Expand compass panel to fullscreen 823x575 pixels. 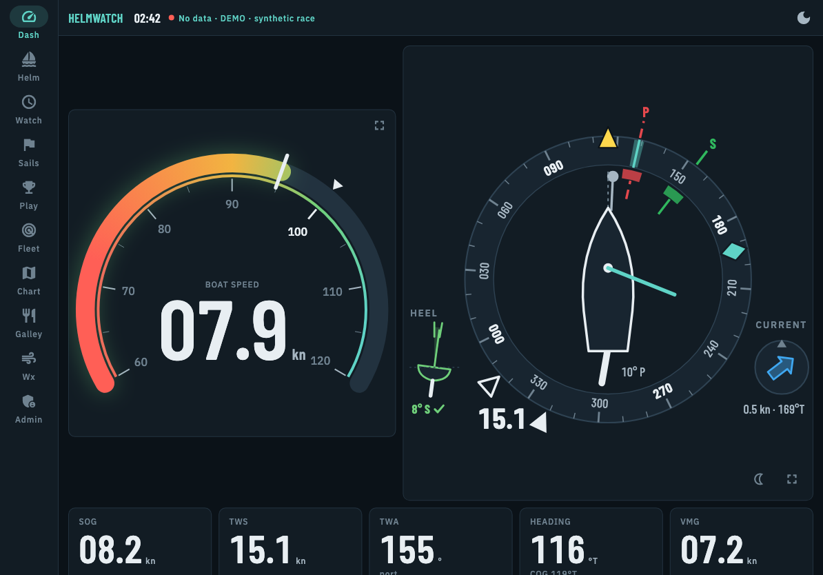tap(792, 479)
